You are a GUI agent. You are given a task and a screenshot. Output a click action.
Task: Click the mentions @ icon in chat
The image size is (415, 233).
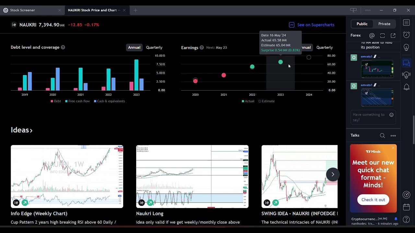coord(372,36)
